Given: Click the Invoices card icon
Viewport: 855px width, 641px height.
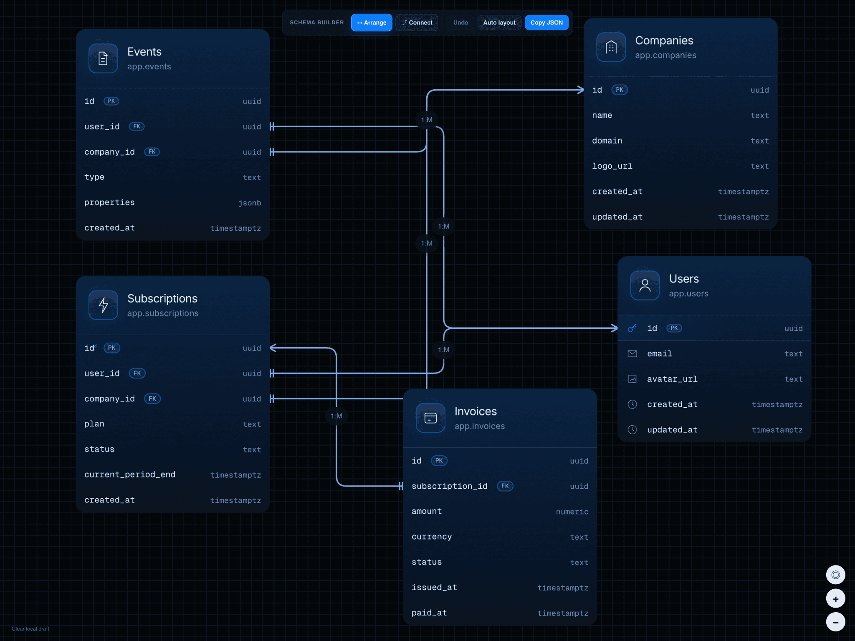Looking at the screenshot, I should click(x=430, y=418).
